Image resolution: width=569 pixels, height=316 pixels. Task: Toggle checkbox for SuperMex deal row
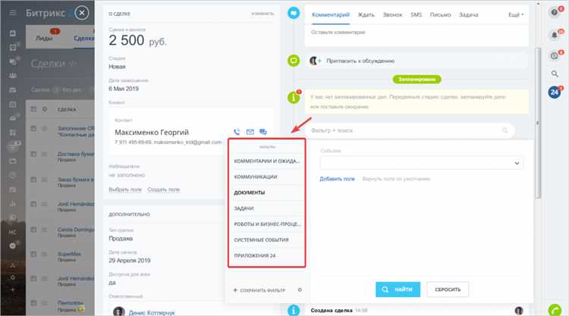coord(33,254)
